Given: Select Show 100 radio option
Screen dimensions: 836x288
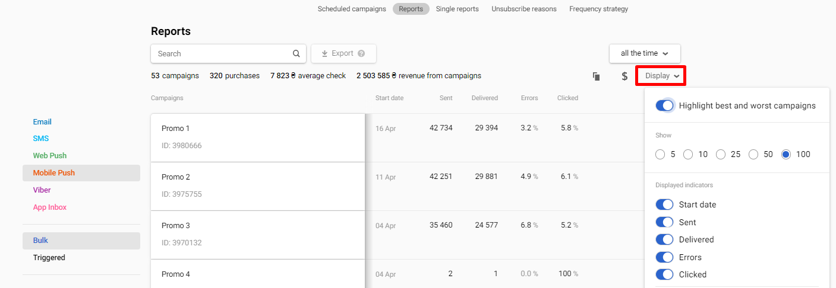Looking at the screenshot, I should pyautogui.click(x=787, y=154).
